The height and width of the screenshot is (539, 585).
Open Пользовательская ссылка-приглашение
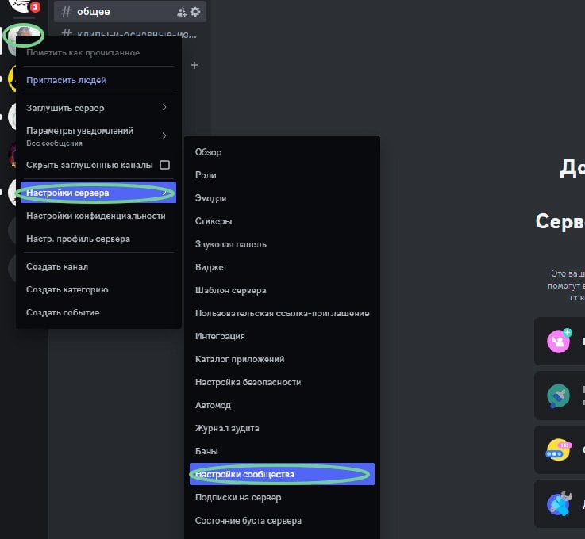pyautogui.click(x=282, y=314)
